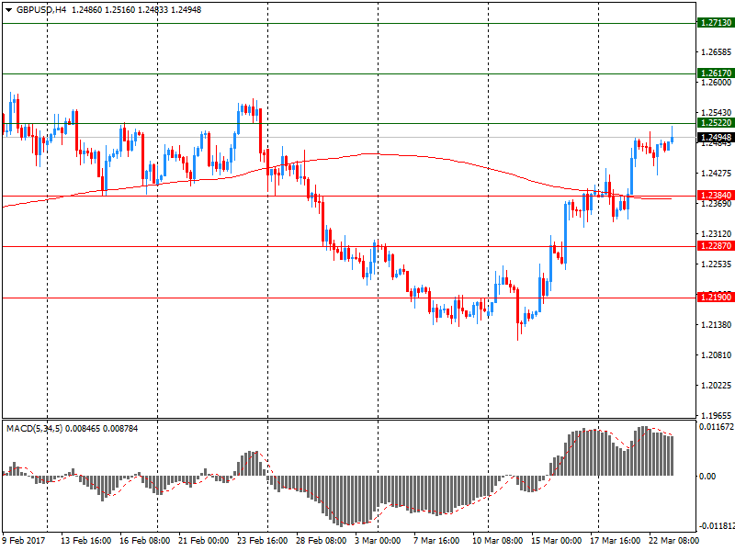
Task: Click the current price label 1.24948
Action: click(x=716, y=137)
